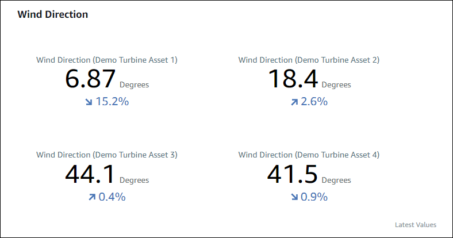Screen dimensions: 453x238
Task: Click the Degrees unit next to 41.5
Action: point(336,181)
